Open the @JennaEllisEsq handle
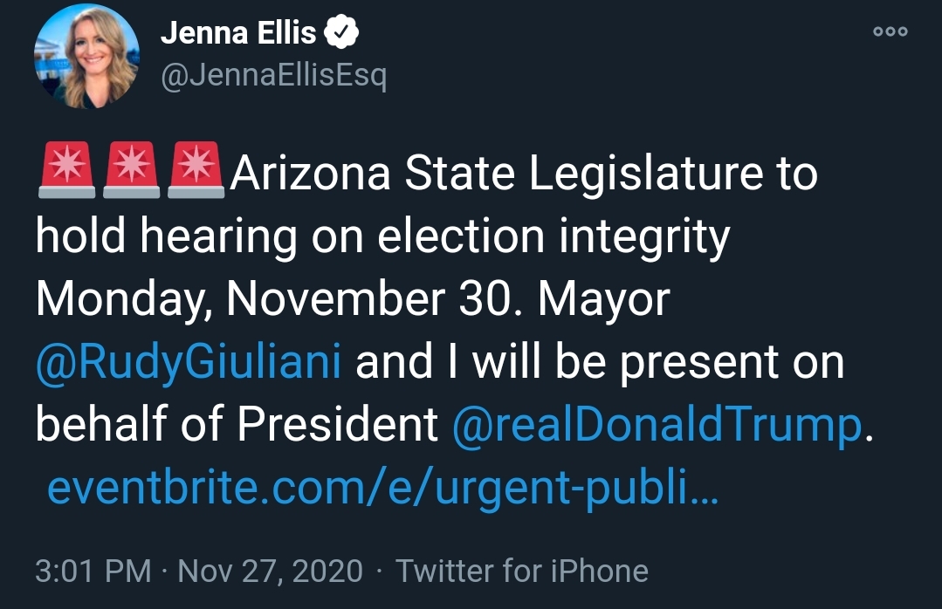The width and height of the screenshot is (942, 609). [x=274, y=76]
